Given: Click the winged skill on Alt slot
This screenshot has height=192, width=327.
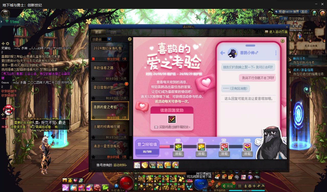Looking at the screenshot, I should coord(189,187).
